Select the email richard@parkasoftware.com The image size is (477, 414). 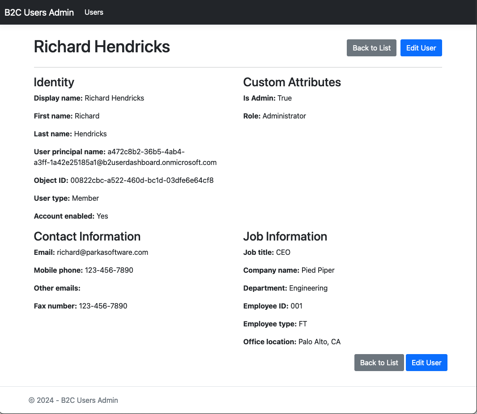[102, 253]
